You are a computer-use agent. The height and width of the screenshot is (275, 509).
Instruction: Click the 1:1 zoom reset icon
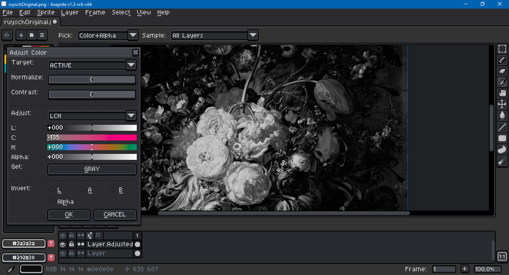(x=502, y=256)
